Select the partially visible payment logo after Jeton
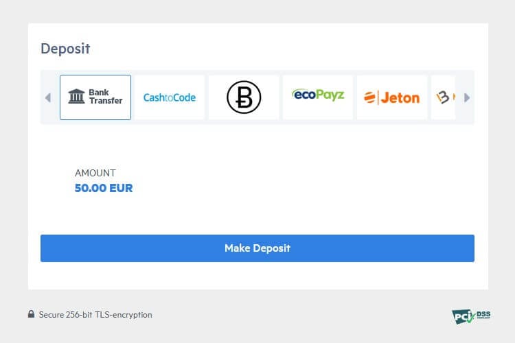The image size is (515, 343). pyautogui.click(x=443, y=97)
